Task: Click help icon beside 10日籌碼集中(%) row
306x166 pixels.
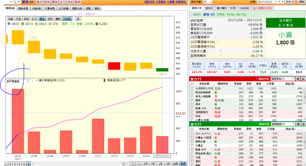Action: click(218, 42)
